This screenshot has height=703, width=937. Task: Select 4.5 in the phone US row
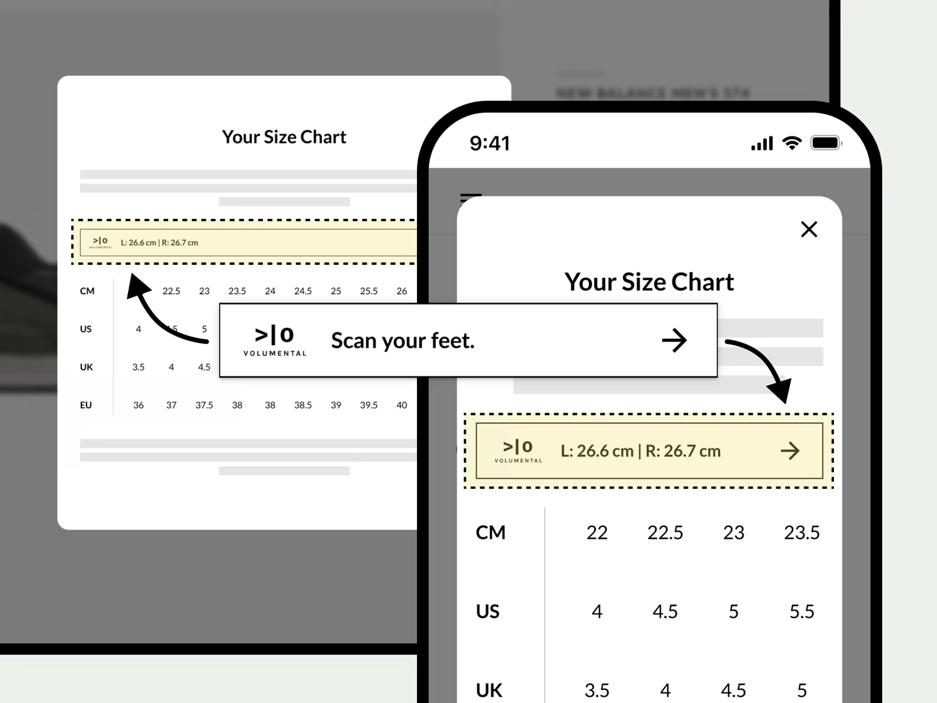[665, 611]
